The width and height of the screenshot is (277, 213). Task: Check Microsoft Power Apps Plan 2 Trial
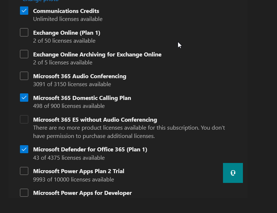(24, 171)
